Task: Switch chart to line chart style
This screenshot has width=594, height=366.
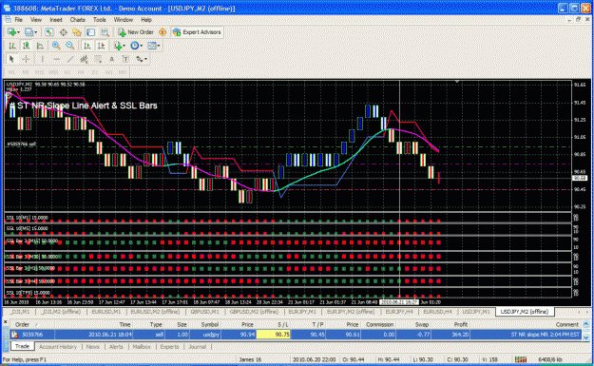Action: tap(40, 46)
